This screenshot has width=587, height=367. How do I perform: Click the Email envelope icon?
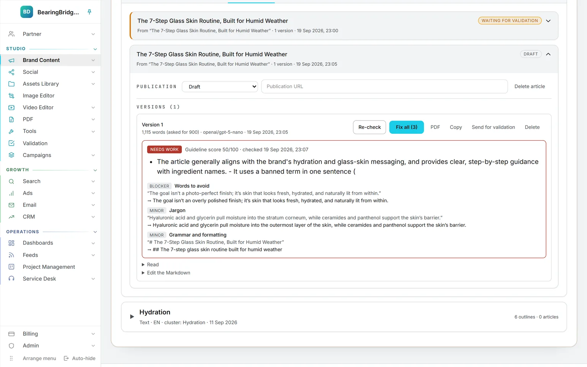(x=11, y=205)
